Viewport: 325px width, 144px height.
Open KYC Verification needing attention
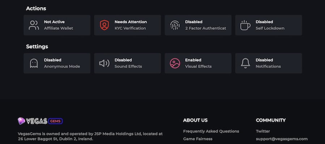click(128, 25)
